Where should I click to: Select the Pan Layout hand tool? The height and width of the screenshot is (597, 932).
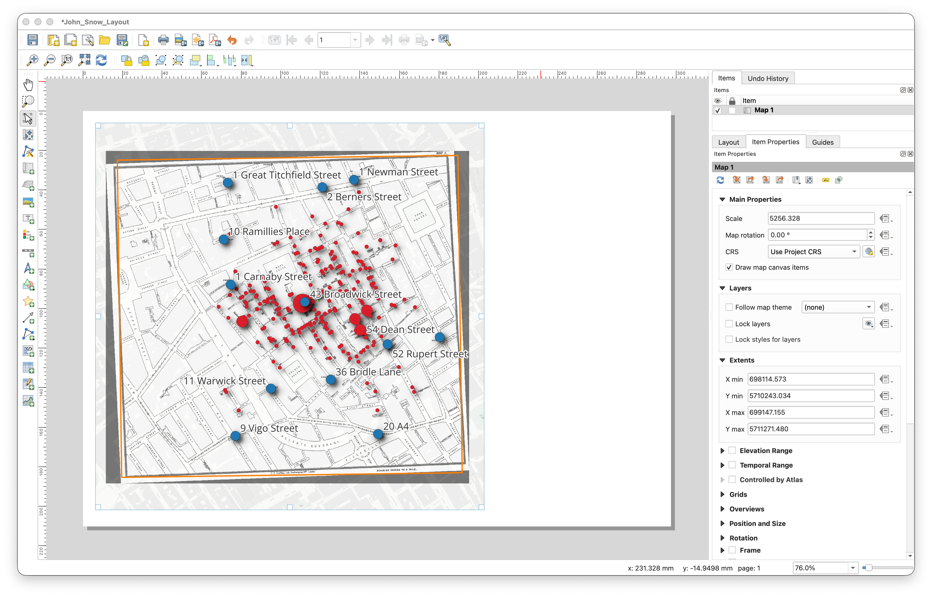coord(28,85)
